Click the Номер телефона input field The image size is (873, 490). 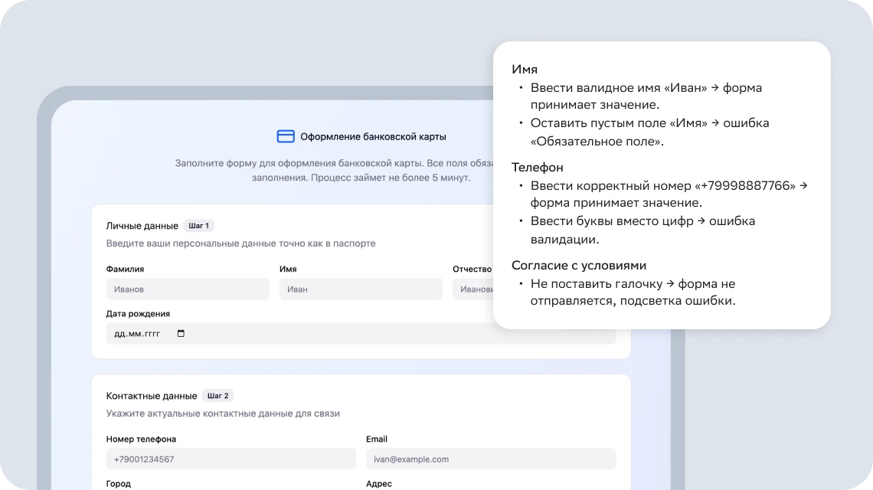tap(231, 459)
